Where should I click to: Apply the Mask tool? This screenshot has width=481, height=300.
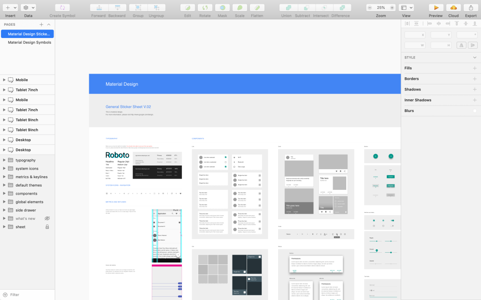click(222, 7)
